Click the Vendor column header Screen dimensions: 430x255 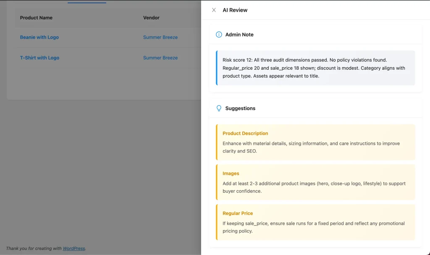click(x=151, y=18)
